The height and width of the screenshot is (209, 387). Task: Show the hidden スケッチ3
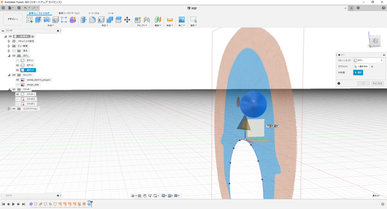point(18,104)
